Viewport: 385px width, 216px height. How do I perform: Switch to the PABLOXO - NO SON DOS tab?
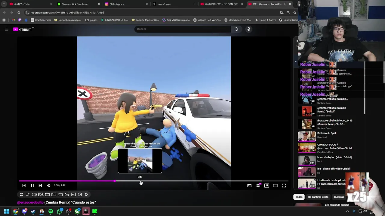tap(222, 4)
